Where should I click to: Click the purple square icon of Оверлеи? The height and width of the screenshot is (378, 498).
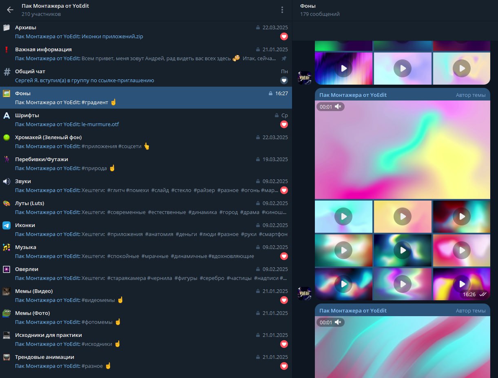click(7, 269)
